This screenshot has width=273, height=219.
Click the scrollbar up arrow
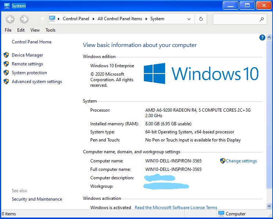click(x=269, y=37)
